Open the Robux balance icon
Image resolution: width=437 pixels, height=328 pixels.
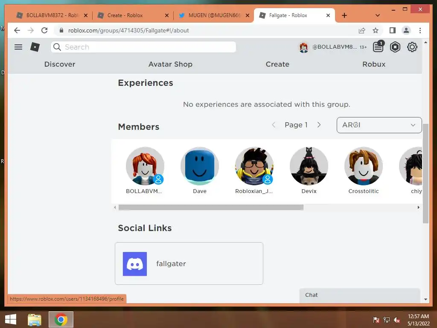(395, 47)
